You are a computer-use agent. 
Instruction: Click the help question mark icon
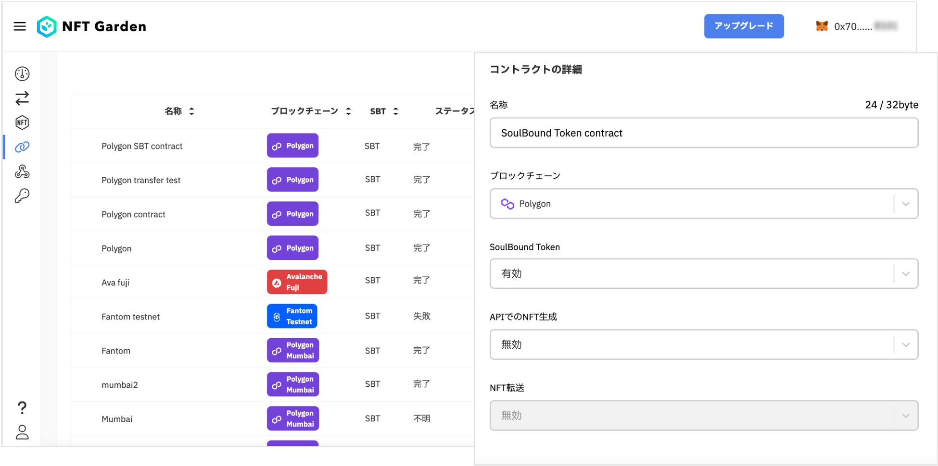[x=22, y=408]
